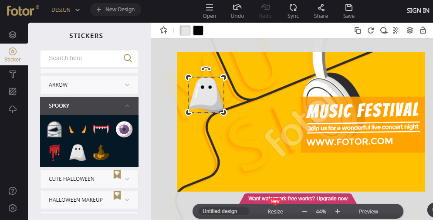Add the ghost sticker from panel

point(78,152)
